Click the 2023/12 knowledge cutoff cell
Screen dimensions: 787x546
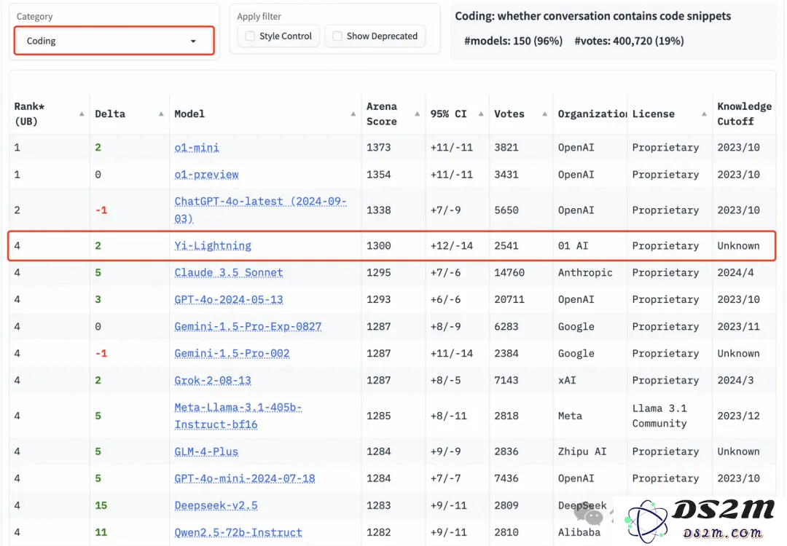coord(738,416)
